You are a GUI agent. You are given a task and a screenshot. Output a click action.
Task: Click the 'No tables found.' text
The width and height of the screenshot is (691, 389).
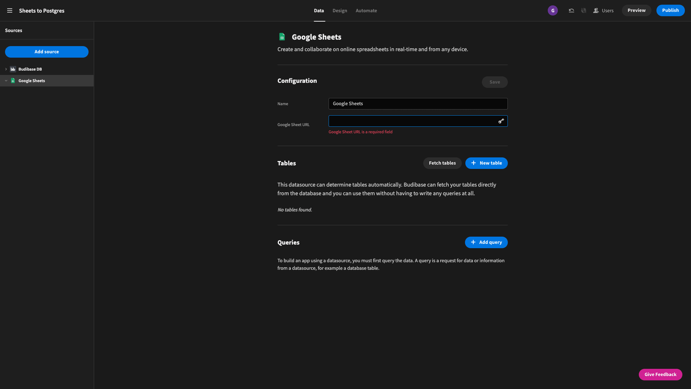coord(295,210)
